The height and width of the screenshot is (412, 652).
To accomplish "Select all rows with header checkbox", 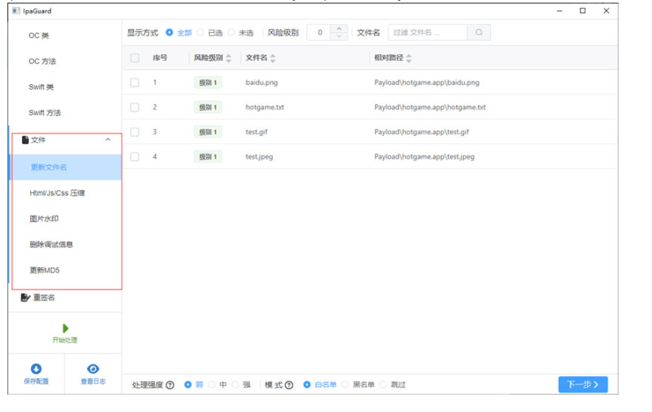I will [x=135, y=58].
